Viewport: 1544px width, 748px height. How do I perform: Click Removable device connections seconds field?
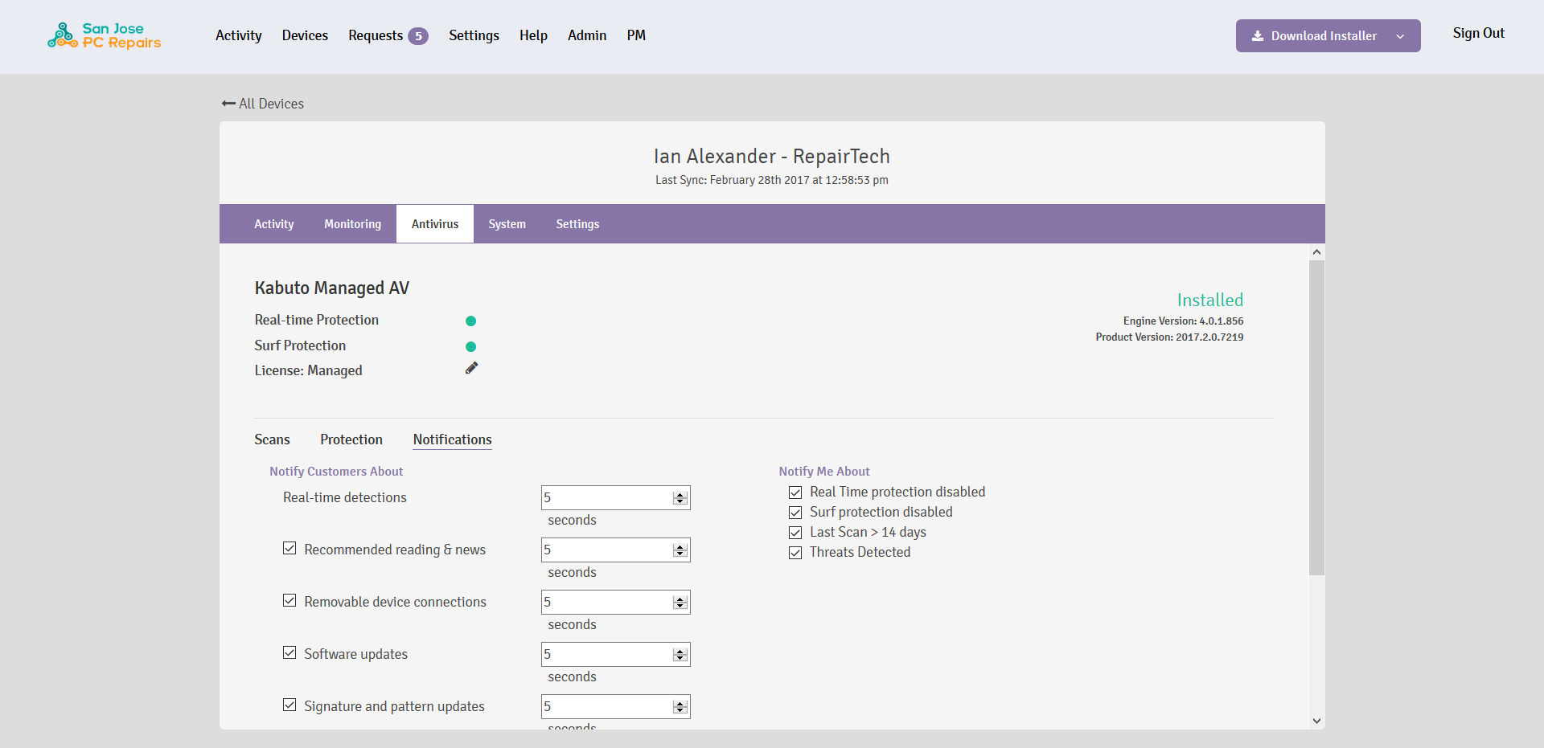[615, 602]
